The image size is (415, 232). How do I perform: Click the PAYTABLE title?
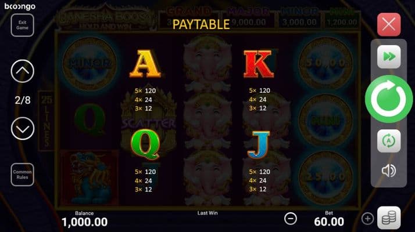click(x=201, y=24)
